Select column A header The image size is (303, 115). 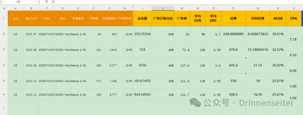click(16, 8)
